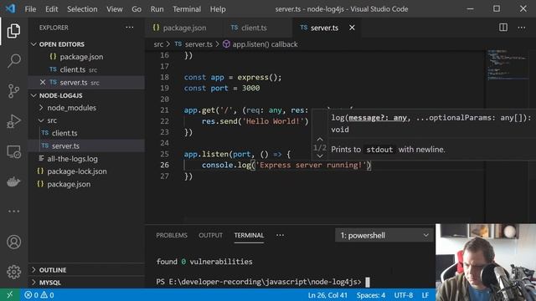Open the Accounts menu
This screenshot has height=301, width=536.
pos(13,242)
